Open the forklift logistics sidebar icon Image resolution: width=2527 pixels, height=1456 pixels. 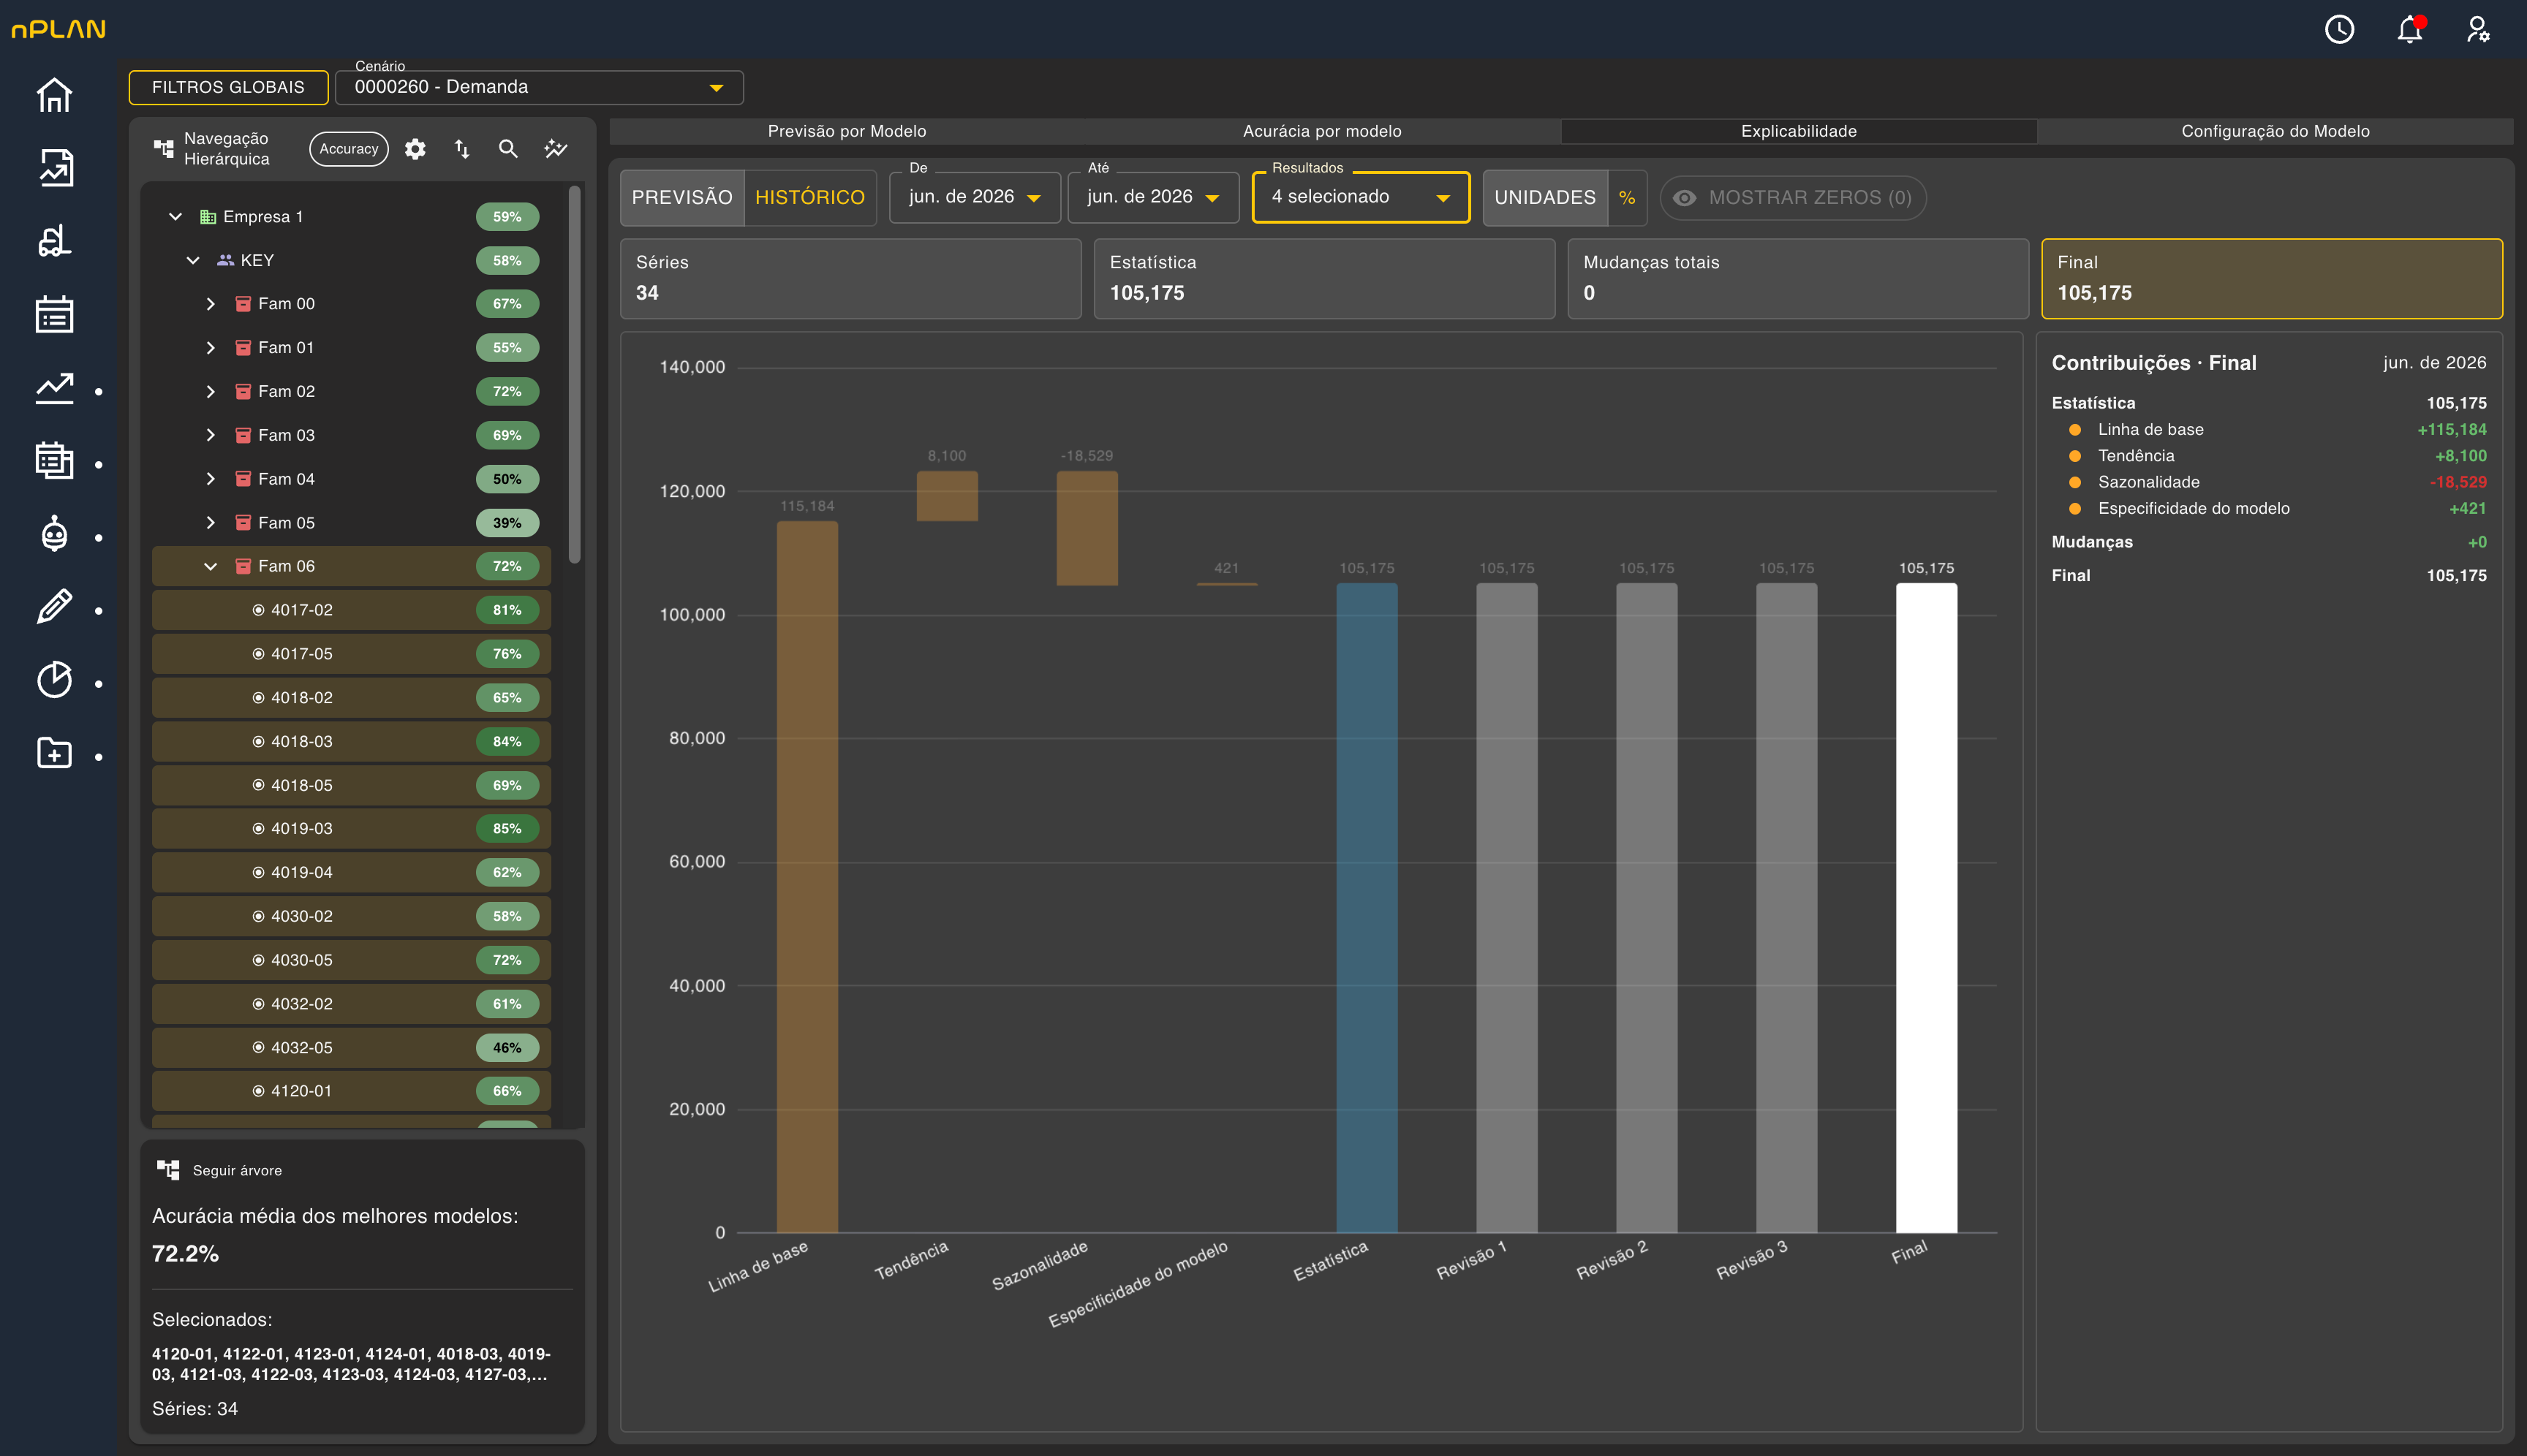[54, 241]
